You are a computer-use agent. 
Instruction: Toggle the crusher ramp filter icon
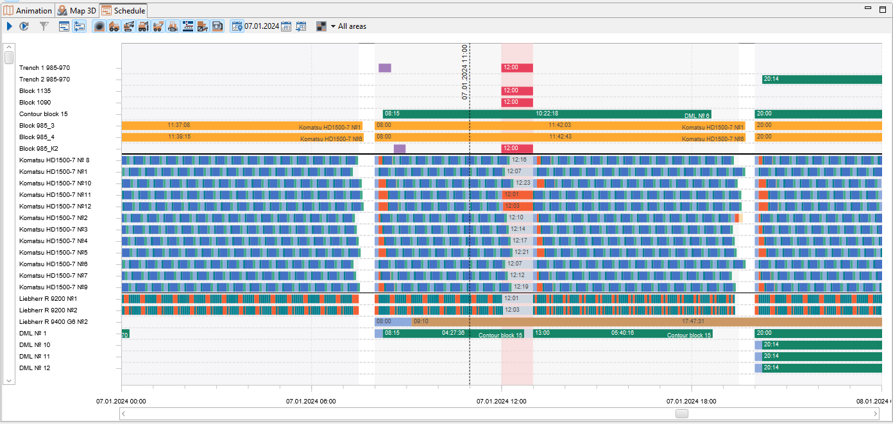[203, 26]
